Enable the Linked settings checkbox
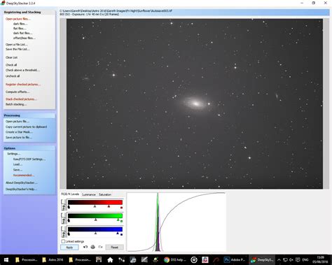332x265 pixels. (63, 241)
